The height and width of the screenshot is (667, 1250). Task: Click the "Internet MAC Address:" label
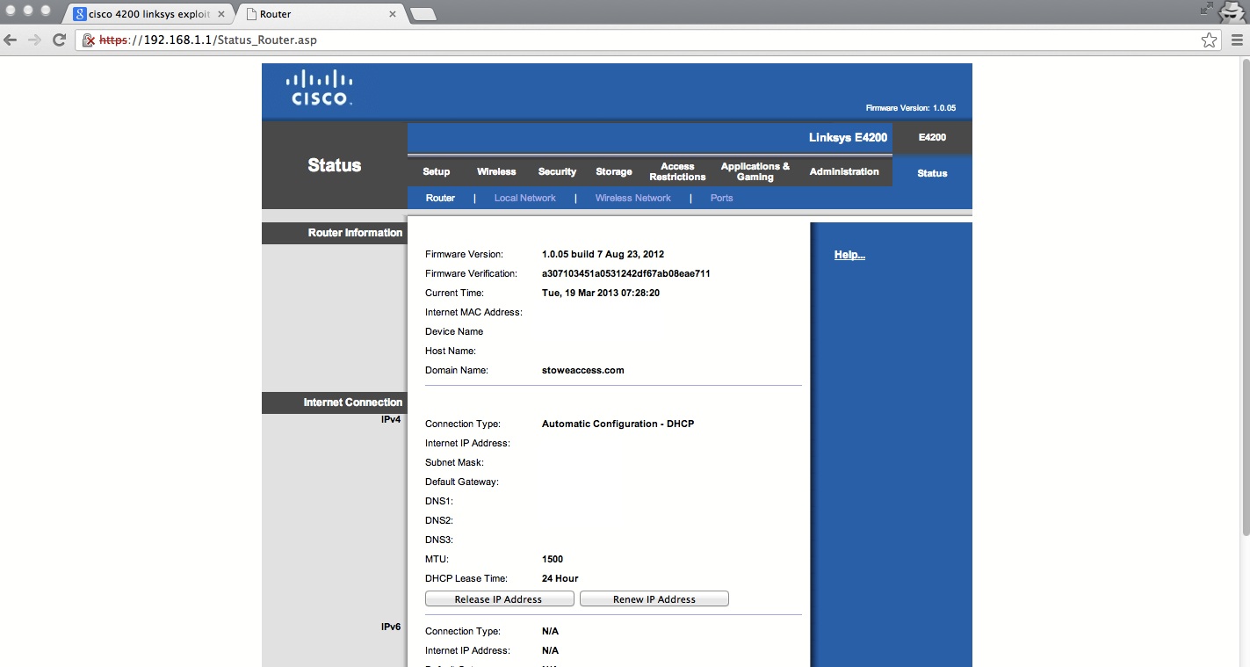point(473,312)
